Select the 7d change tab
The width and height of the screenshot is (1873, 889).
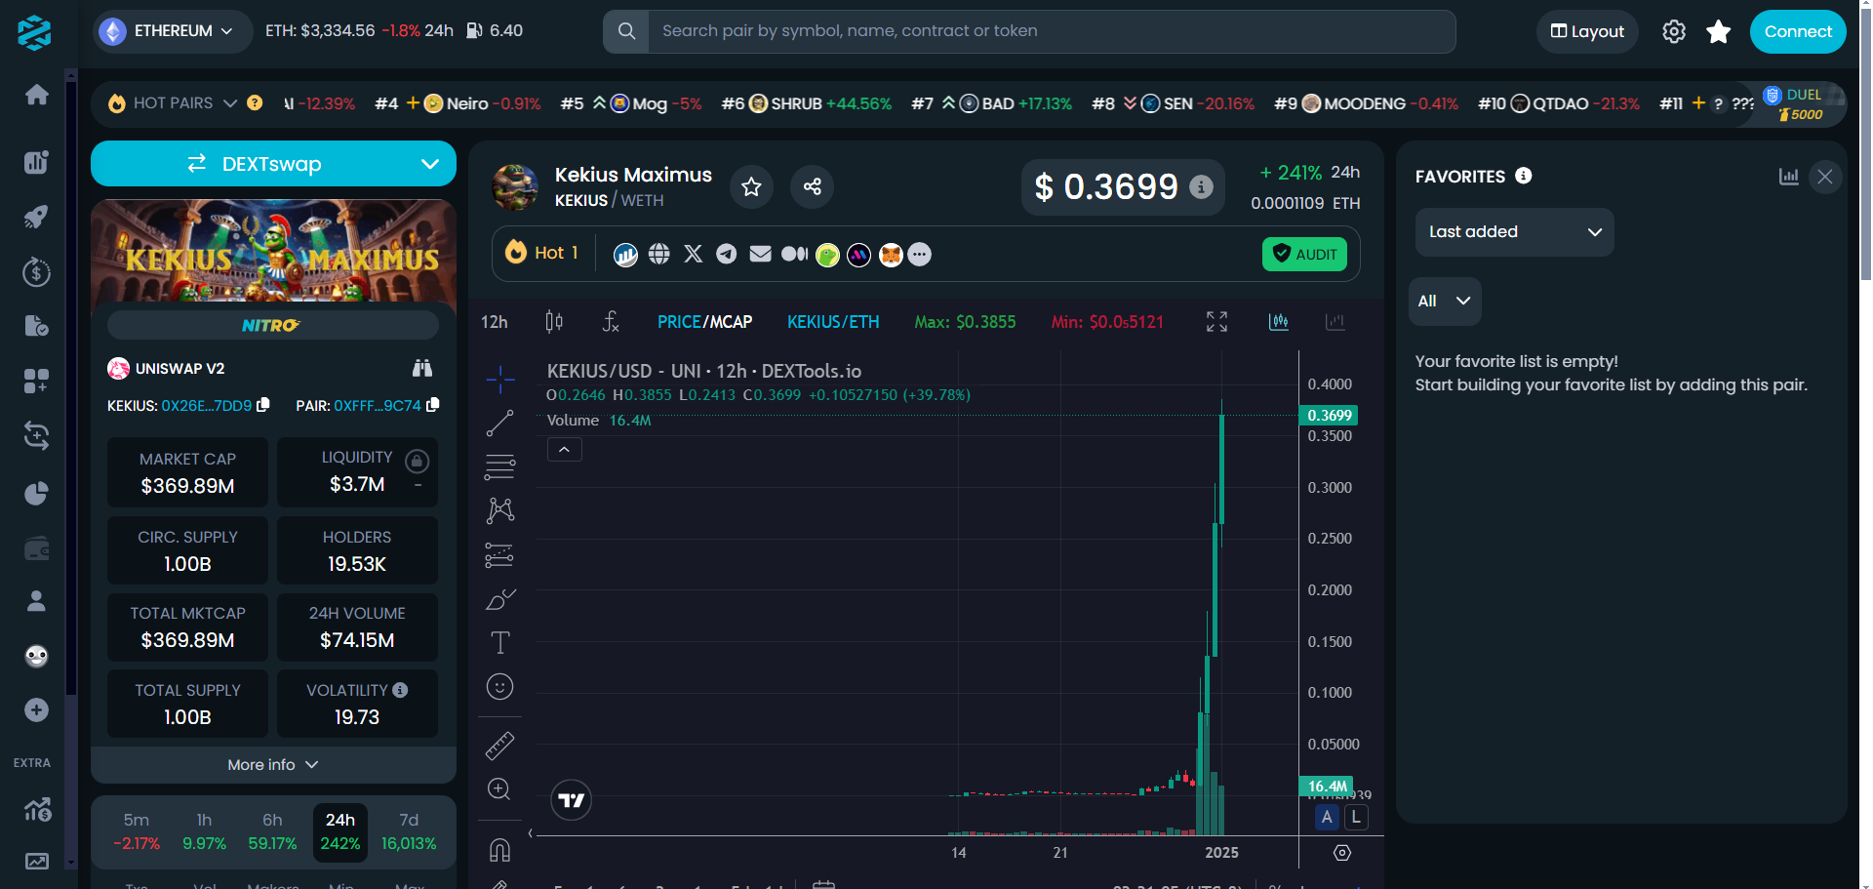pos(409,831)
